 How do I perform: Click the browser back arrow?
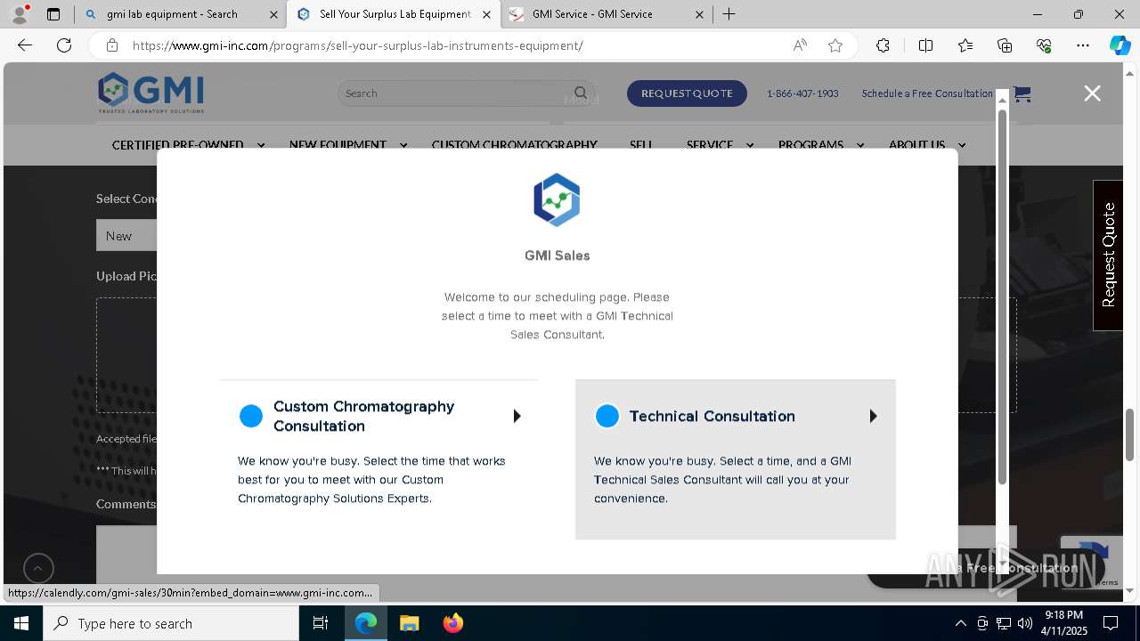pyautogui.click(x=25, y=45)
